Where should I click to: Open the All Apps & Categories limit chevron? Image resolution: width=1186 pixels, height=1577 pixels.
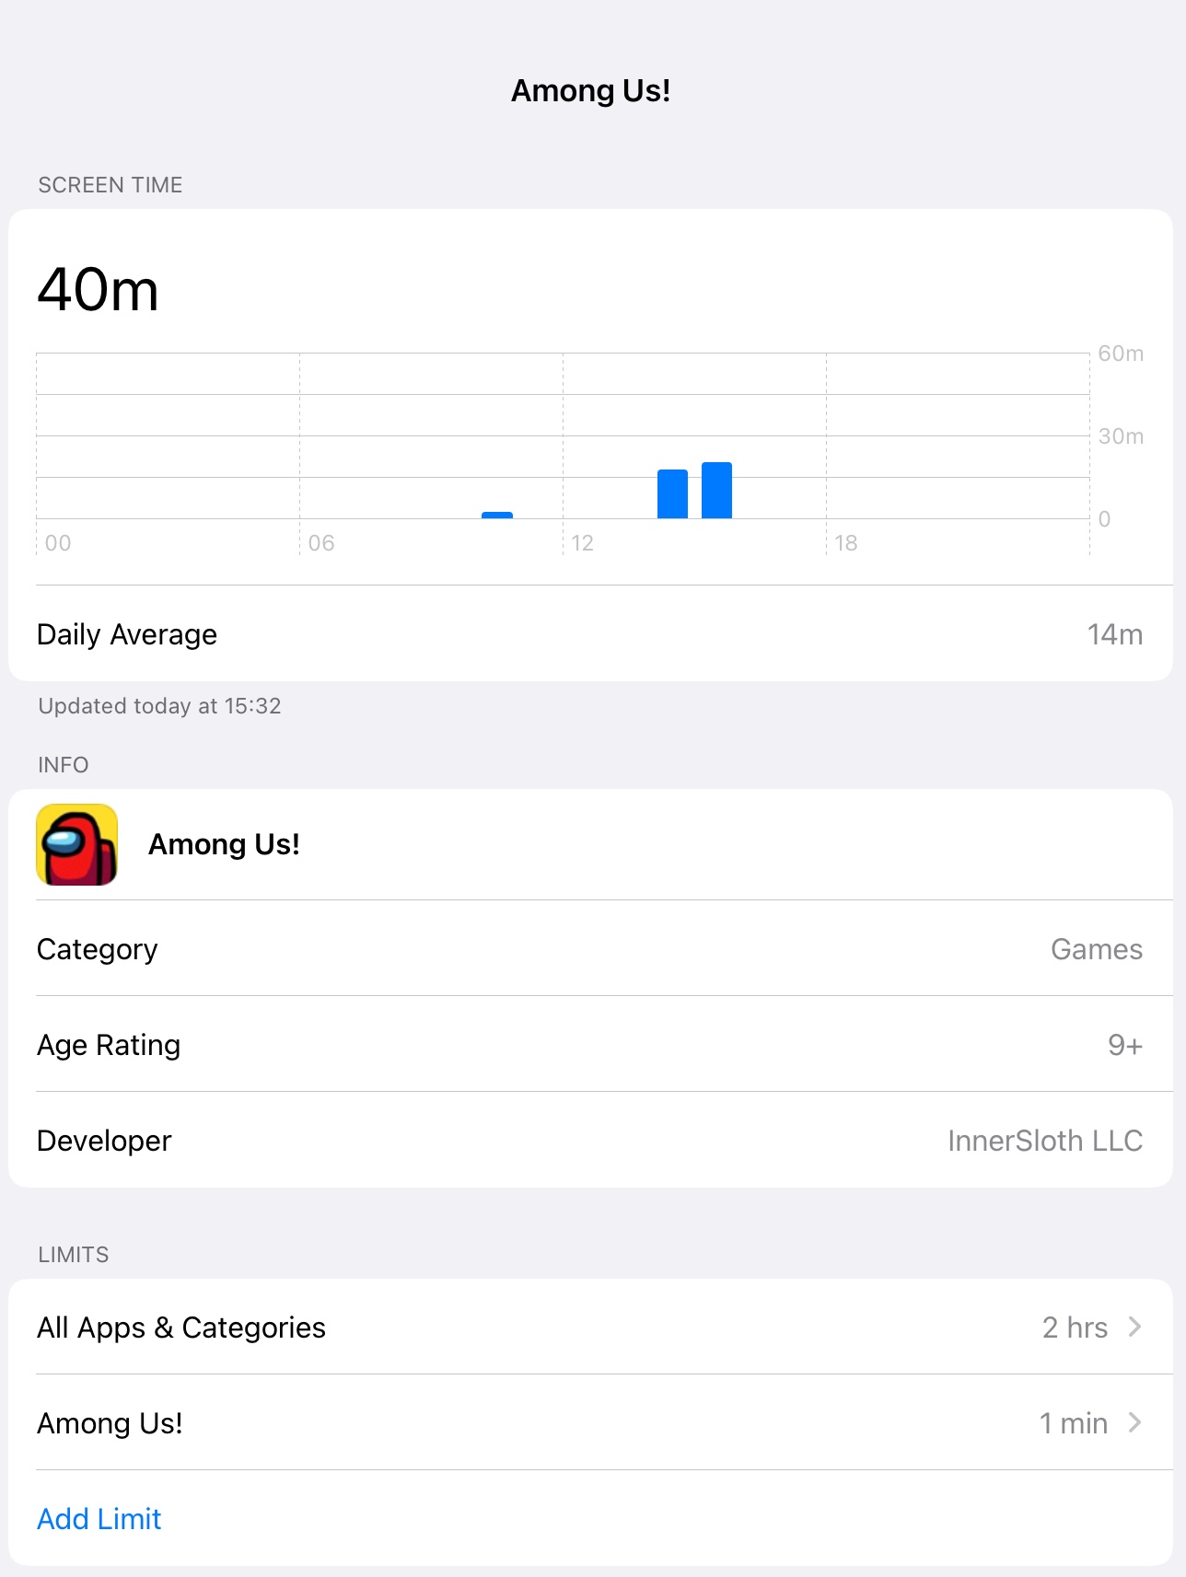pyautogui.click(x=1134, y=1327)
